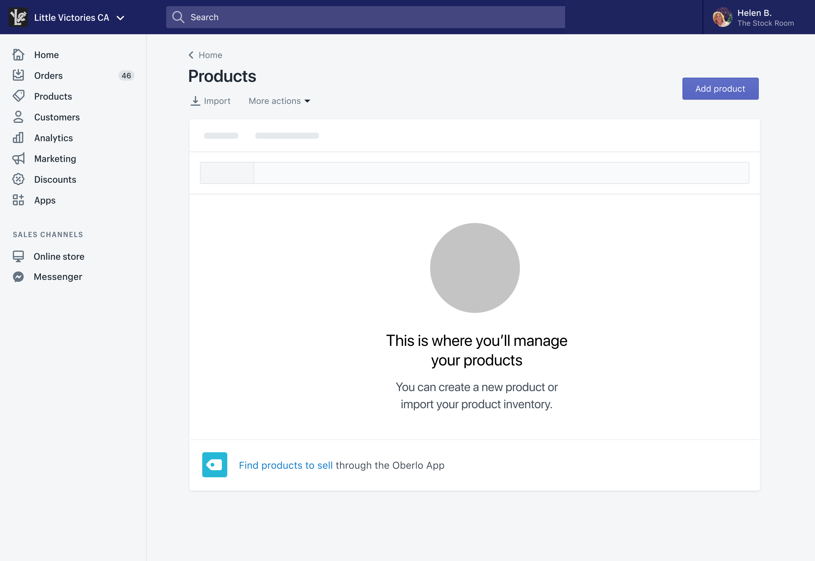
Task: Open Analytics via bar chart icon
Action: pyautogui.click(x=18, y=138)
